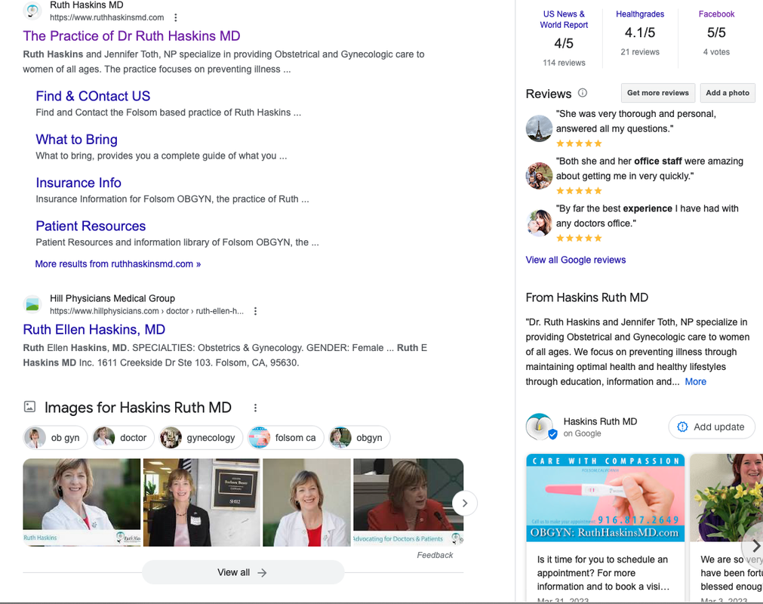Open the Ruth Ellen Haskins, MD result
This screenshot has height=604, width=763.
tap(94, 329)
